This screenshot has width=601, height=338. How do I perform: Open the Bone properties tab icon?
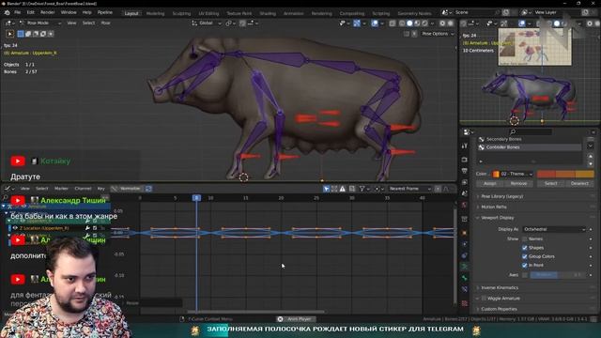[465, 278]
